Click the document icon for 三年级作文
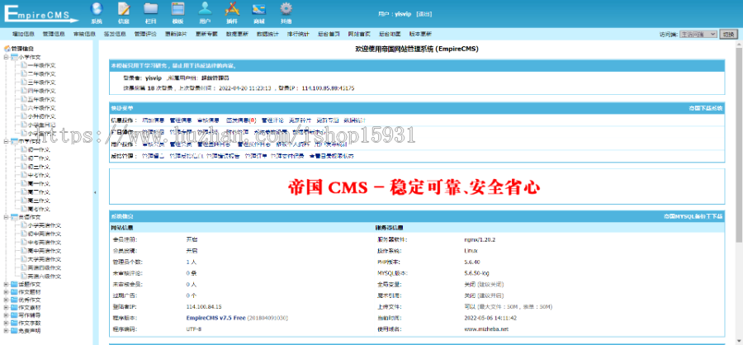 pos(24,82)
